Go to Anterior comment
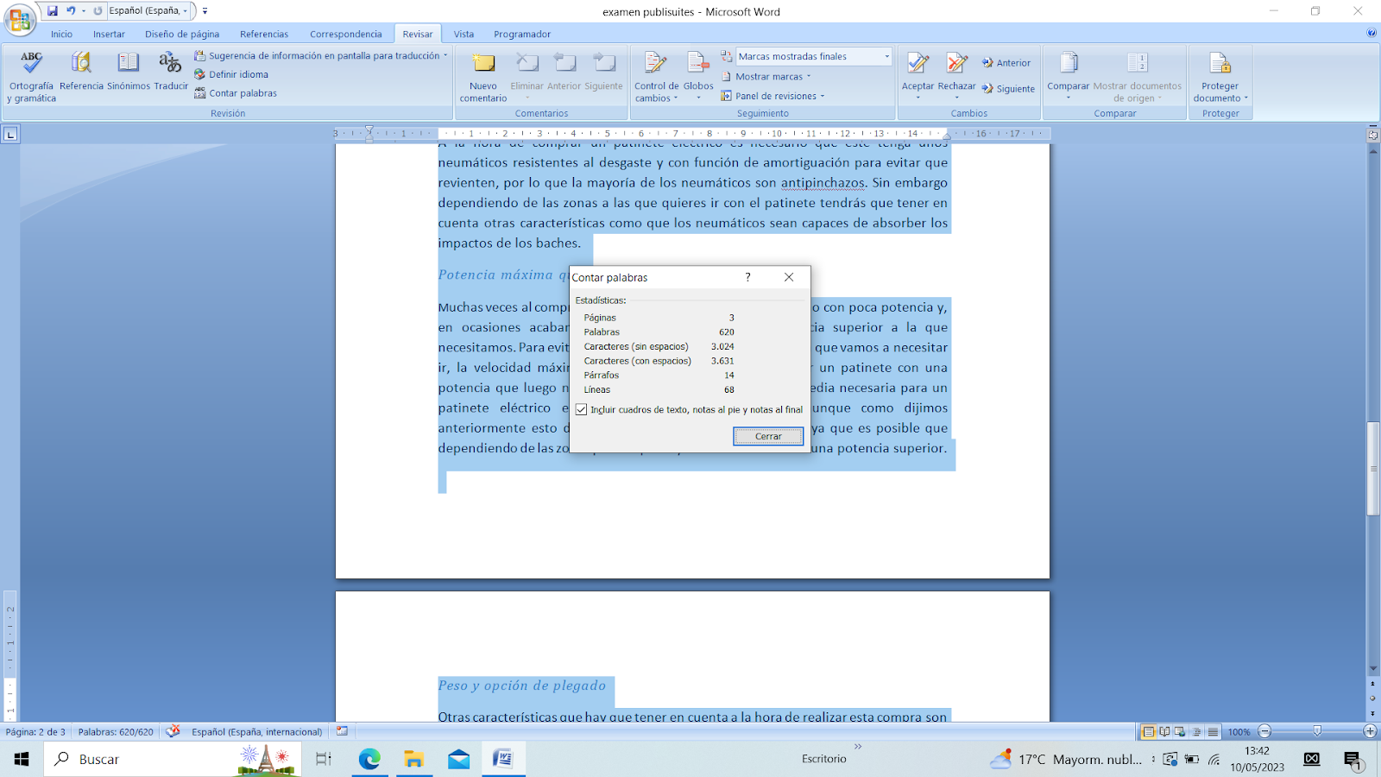 pos(564,71)
